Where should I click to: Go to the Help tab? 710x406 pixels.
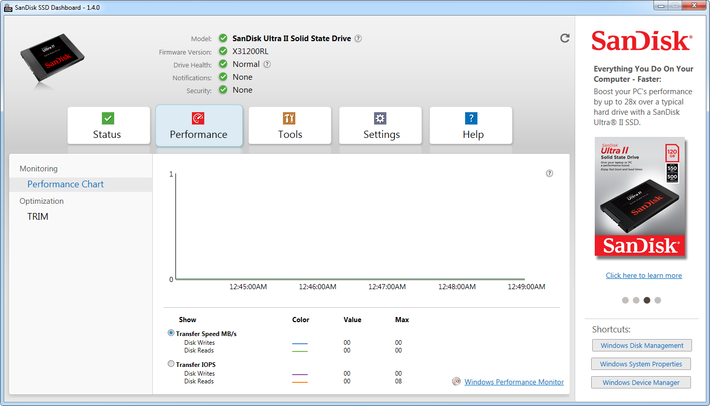tap(471, 126)
